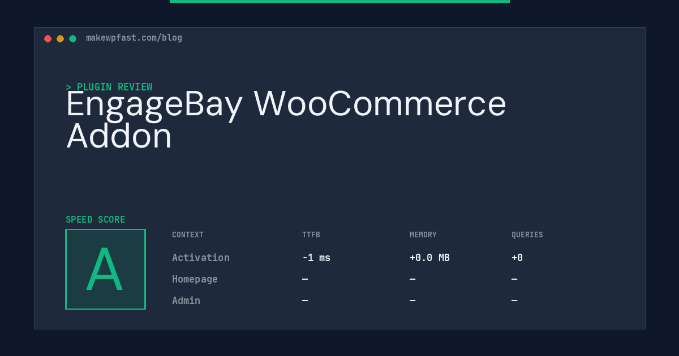
Task: Click the "+0.0 MB" memory value
Action: [429, 258]
